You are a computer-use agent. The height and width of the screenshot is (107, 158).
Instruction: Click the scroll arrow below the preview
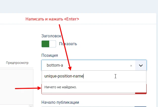(31, 106)
